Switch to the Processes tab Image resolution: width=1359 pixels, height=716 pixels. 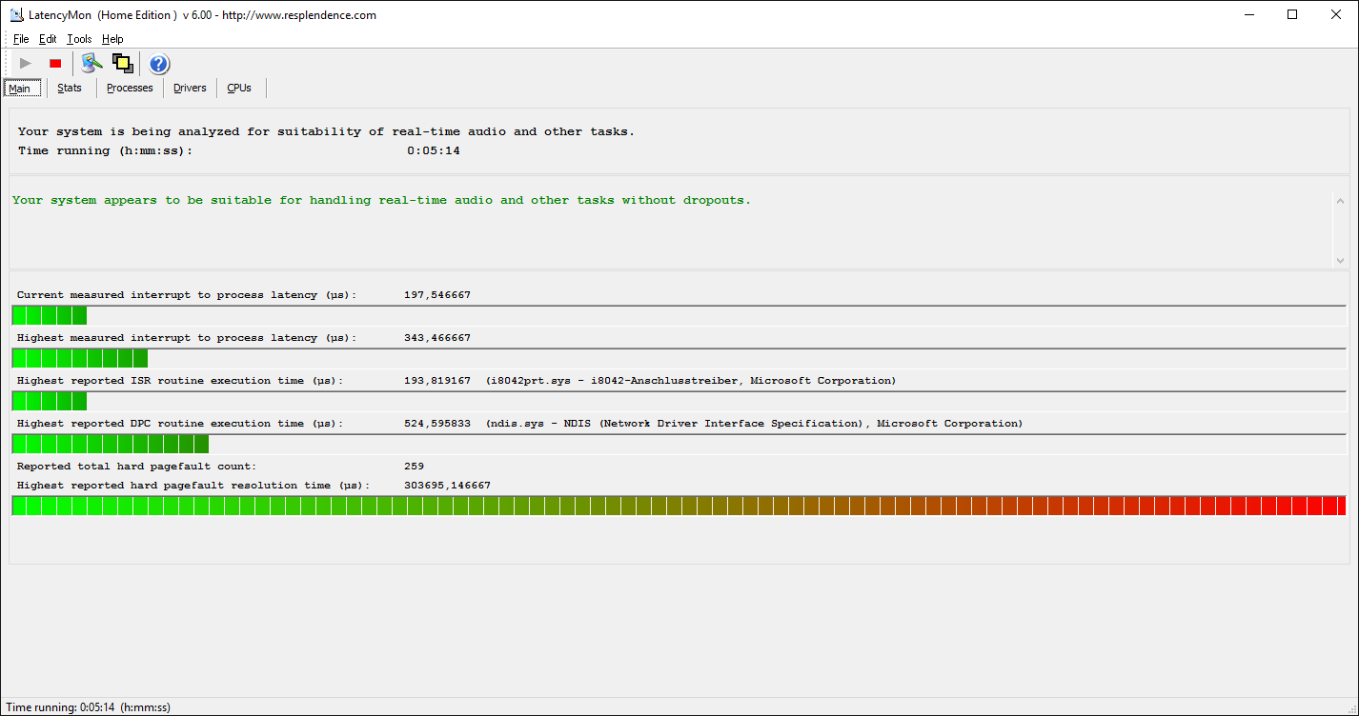[130, 88]
